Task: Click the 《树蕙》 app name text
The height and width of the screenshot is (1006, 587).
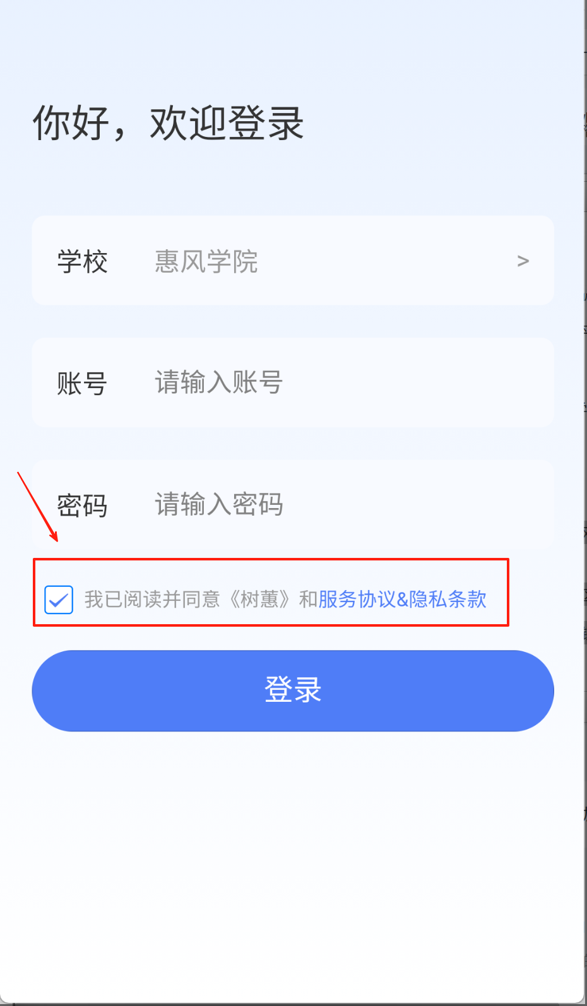Action: 259,599
